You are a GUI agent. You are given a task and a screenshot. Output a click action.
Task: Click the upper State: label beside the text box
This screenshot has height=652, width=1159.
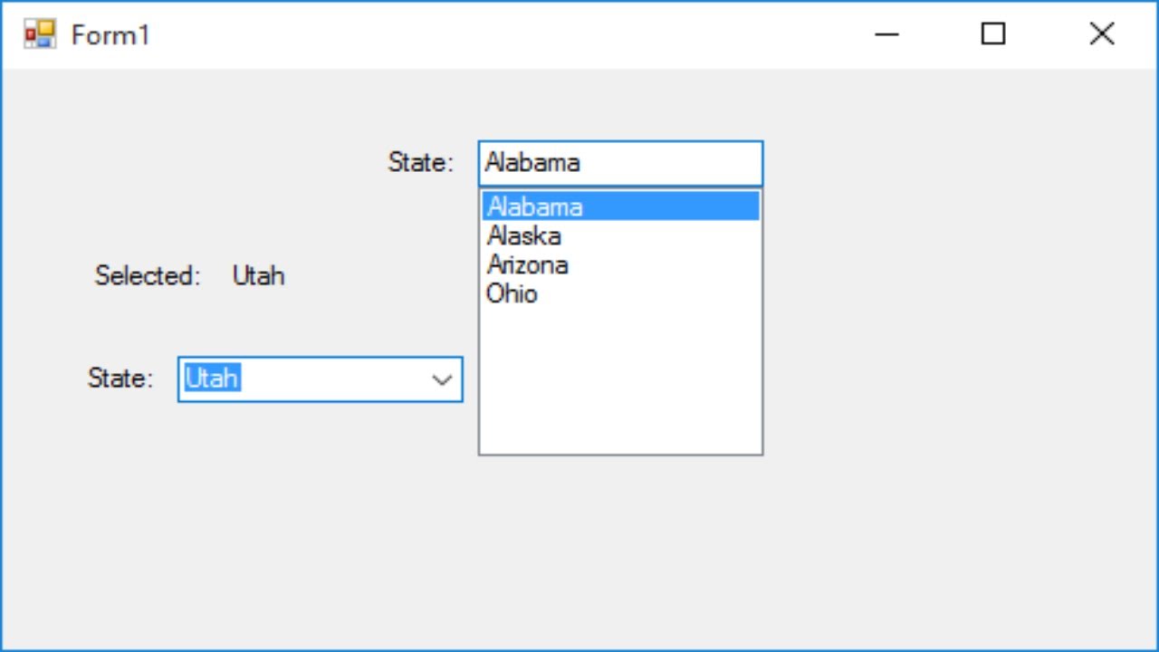click(x=420, y=163)
